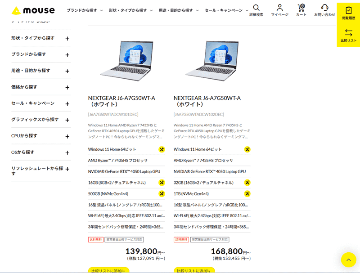360x273 pixels.
Task: Click 16型 液晶パネル row in 139,800円 product
Action: pyautogui.click(x=126, y=205)
